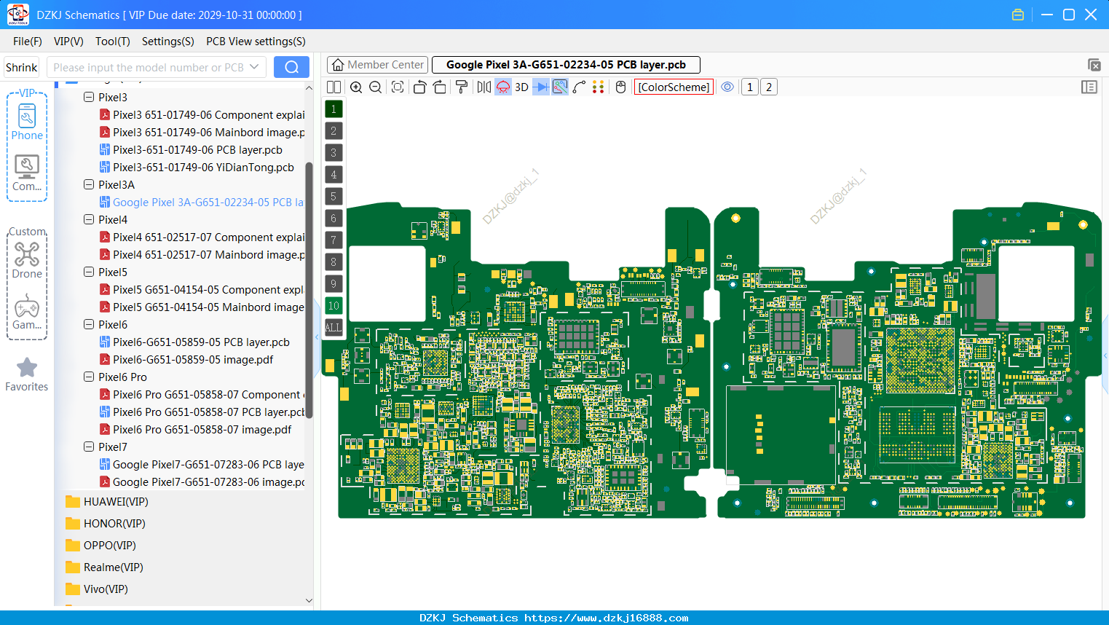Show PCB layer 10
This screenshot has height=625, width=1109.
pyautogui.click(x=334, y=305)
